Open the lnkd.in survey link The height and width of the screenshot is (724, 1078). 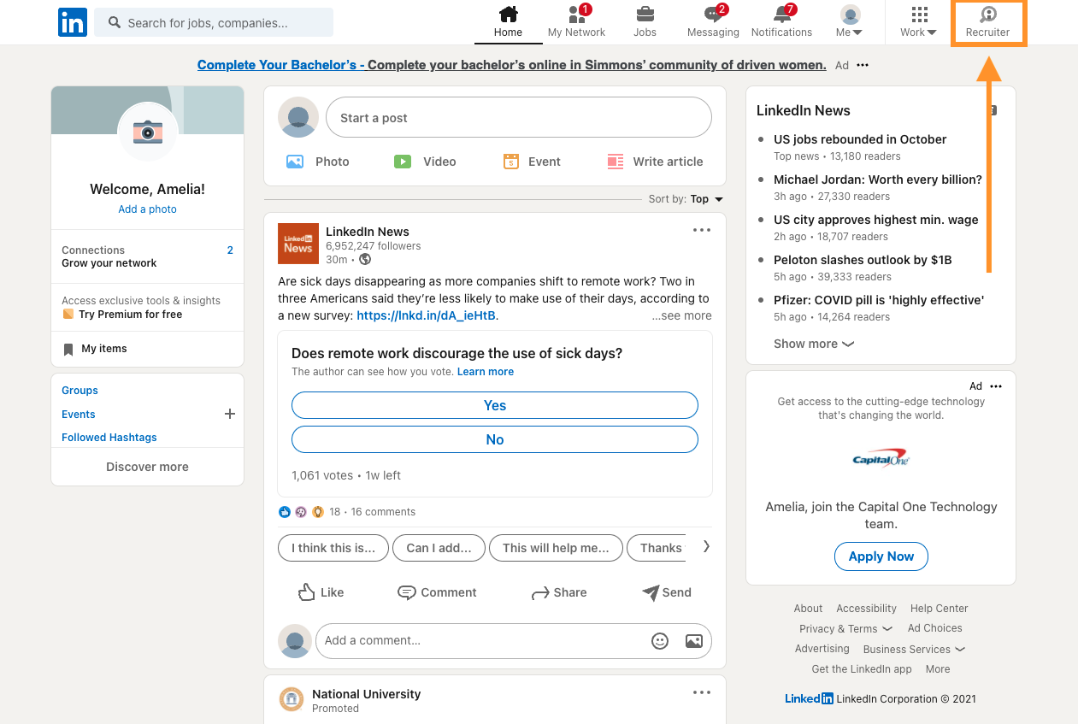(x=426, y=315)
